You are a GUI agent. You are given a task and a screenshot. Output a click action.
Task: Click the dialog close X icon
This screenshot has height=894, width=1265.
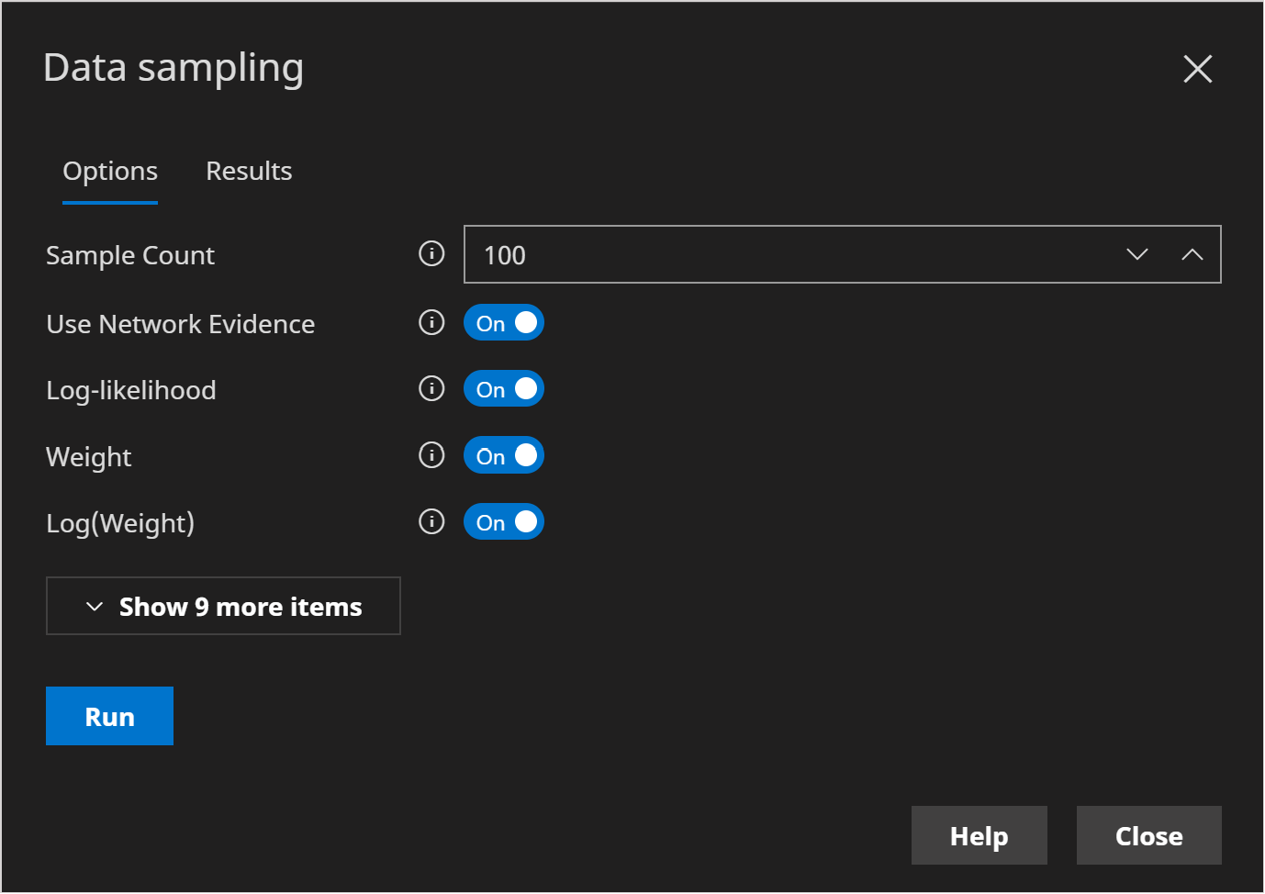[1197, 69]
